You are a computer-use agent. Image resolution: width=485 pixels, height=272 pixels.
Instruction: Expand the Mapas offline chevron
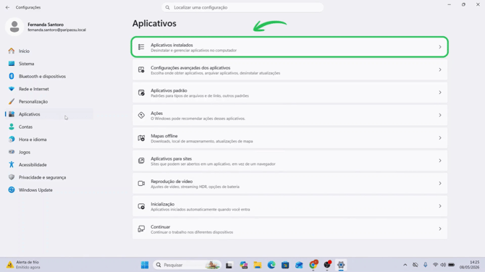[440, 138]
